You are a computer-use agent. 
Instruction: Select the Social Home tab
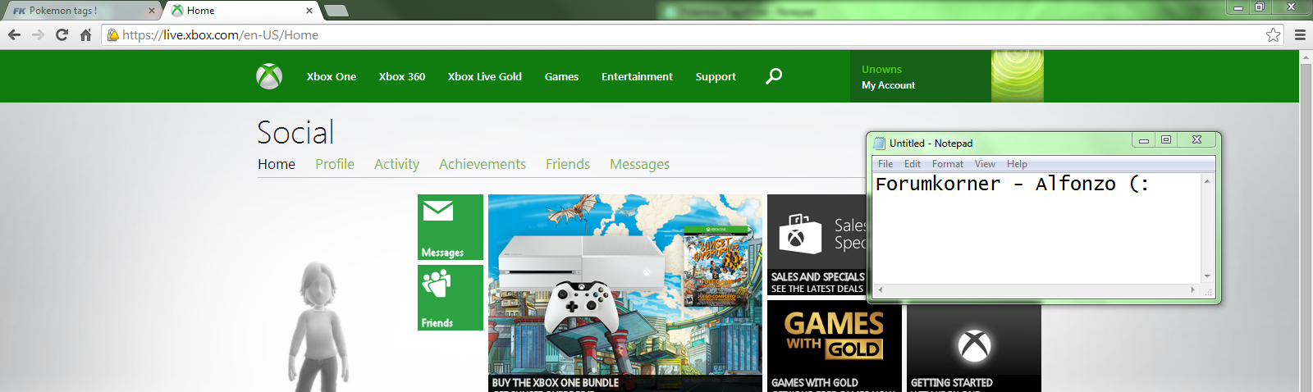277,164
